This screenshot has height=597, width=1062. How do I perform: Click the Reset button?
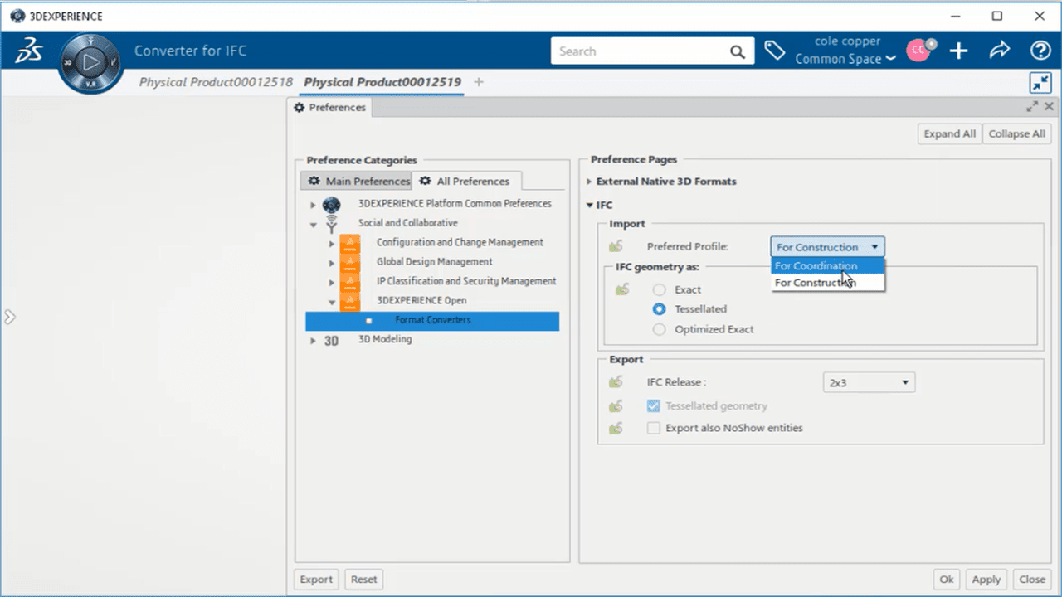coord(363,580)
